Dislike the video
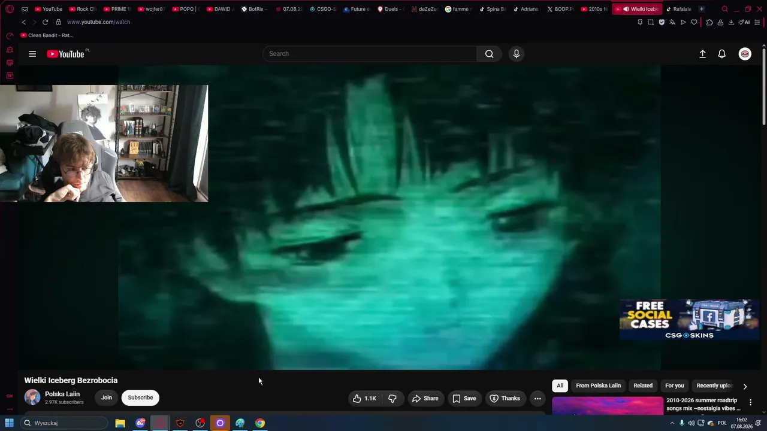Viewport: 767px width, 431px height. tap(392, 398)
